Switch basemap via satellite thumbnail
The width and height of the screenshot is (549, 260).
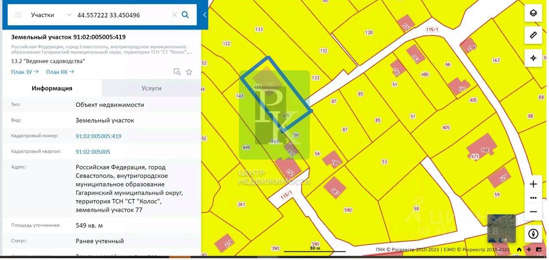pos(501,228)
